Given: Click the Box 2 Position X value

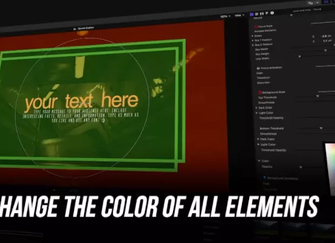Looking at the screenshot, I should pyautogui.click(x=327, y=41).
